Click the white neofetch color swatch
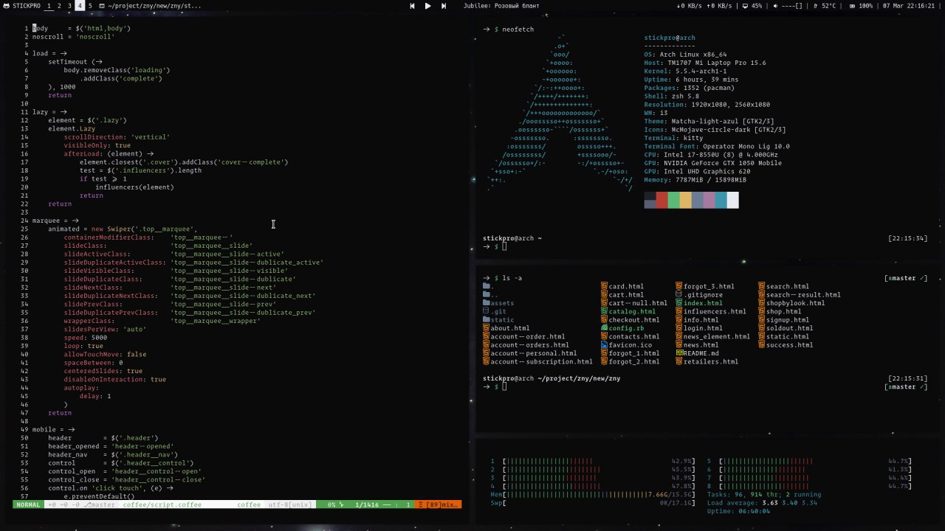 (x=732, y=200)
